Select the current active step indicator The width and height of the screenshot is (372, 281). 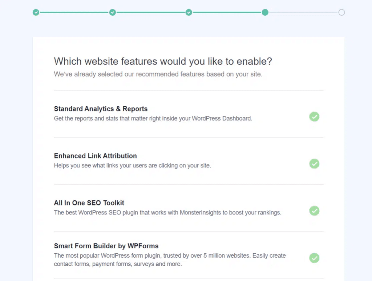tap(265, 12)
